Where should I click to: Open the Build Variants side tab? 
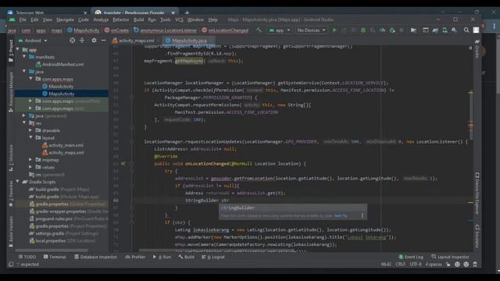(x=11, y=231)
